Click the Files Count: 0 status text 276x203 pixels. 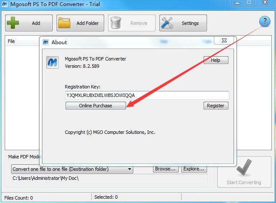tap(18, 198)
